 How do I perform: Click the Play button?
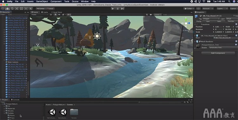click(113, 9)
